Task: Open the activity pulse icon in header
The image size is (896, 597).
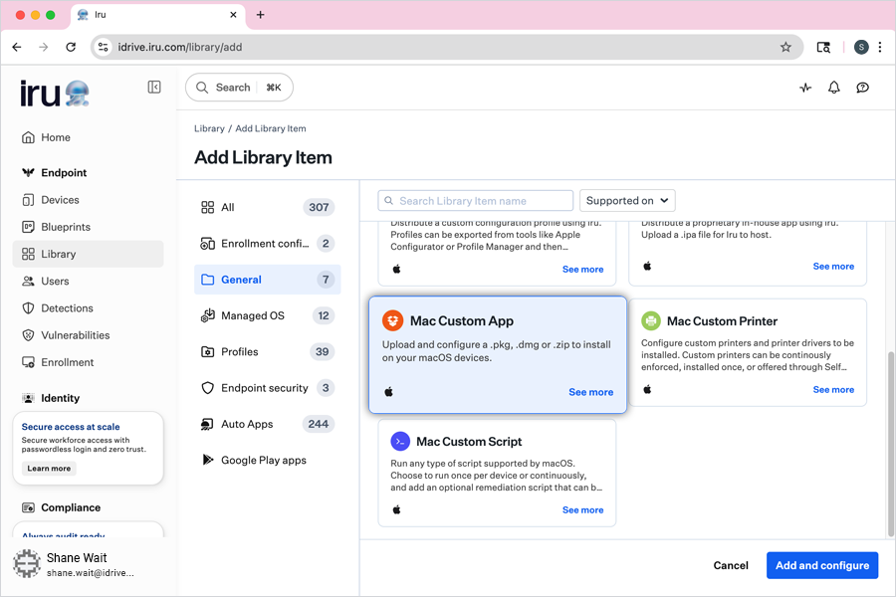Action: 805,88
